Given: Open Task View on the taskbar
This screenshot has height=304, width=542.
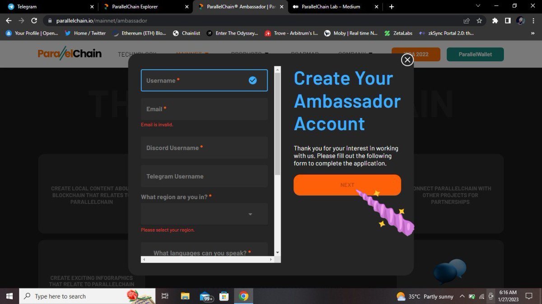Looking at the screenshot, I should (165, 296).
